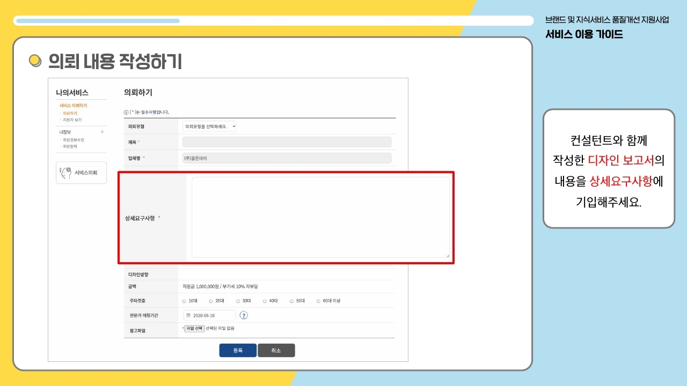Select the 20대 target age radio

coord(211,301)
